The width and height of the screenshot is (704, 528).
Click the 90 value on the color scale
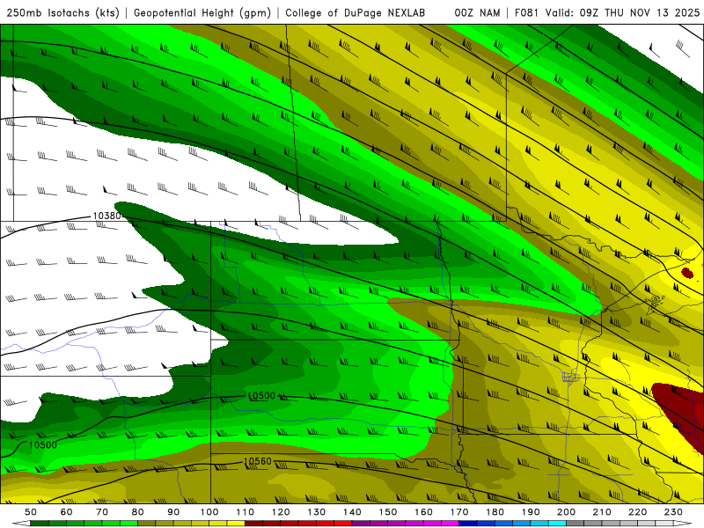[173, 512]
